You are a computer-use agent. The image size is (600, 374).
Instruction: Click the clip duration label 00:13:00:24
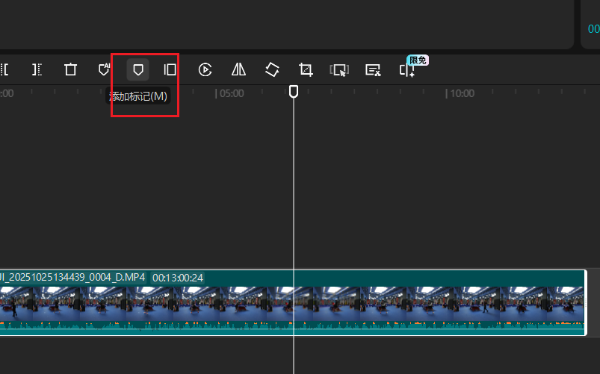point(178,278)
